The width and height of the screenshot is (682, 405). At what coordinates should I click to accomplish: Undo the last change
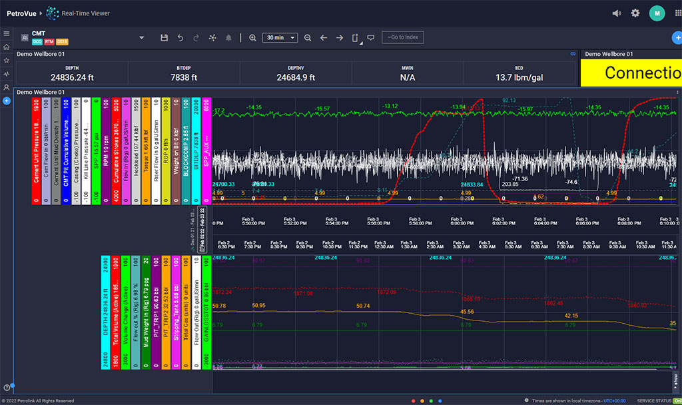tap(180, 38)
